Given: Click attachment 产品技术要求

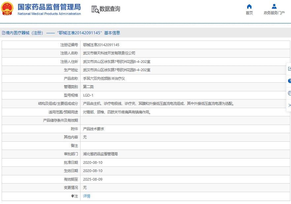Looking at the screenshot, I should [93, 129].
